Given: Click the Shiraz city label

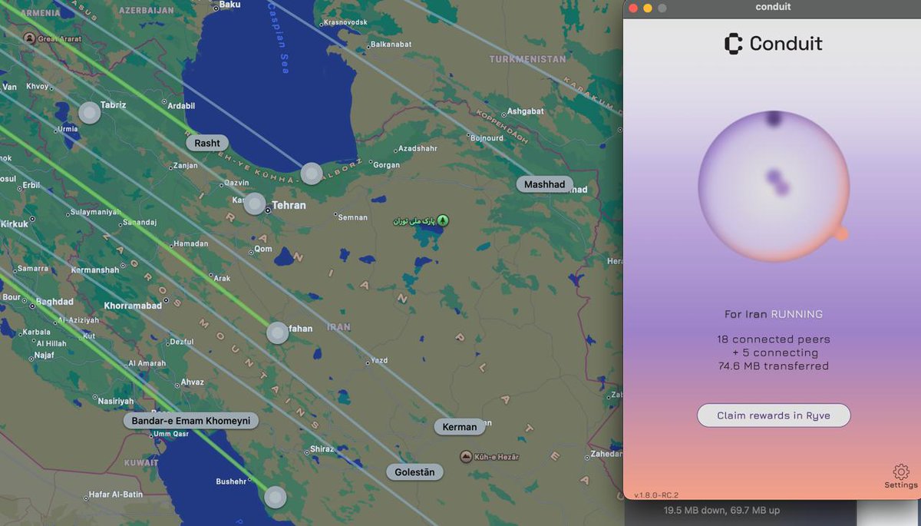Looking at the screenshot, I should click(322, 449).
